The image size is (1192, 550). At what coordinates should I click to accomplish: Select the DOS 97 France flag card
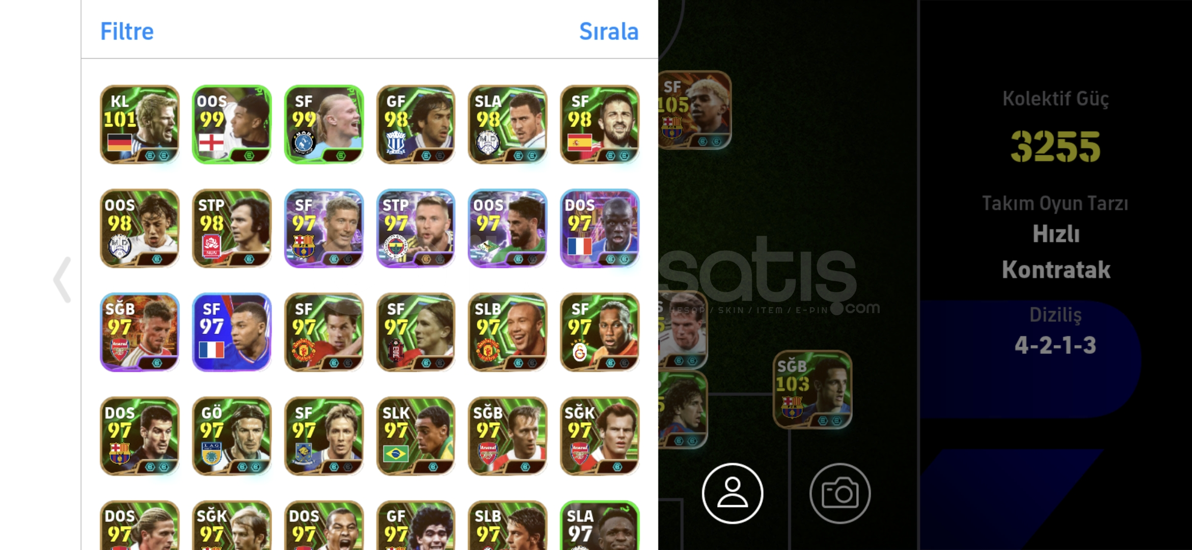600,228
